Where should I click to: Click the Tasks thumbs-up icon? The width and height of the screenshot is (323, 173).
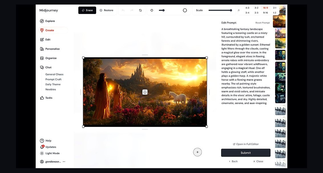(42, 98)
